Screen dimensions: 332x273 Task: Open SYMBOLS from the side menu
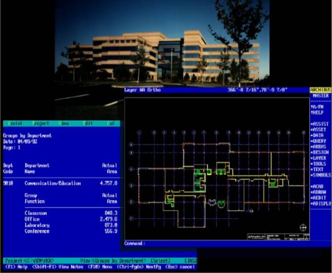(x=321, y=175)
